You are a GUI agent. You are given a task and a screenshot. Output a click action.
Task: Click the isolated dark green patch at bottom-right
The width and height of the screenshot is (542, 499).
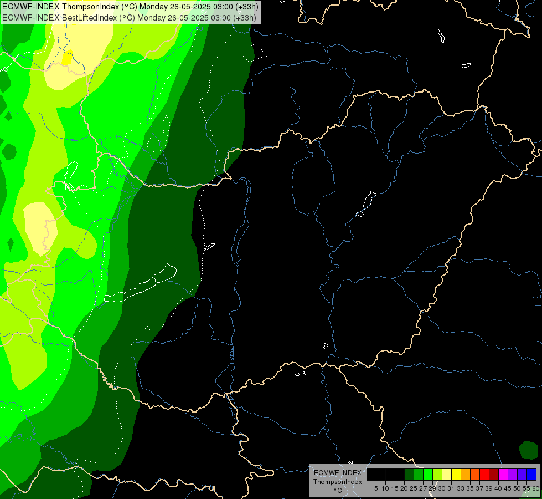pos(529,450)
